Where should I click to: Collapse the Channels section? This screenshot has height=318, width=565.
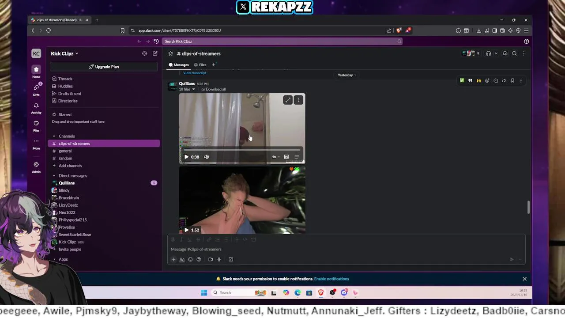[54, 136]
